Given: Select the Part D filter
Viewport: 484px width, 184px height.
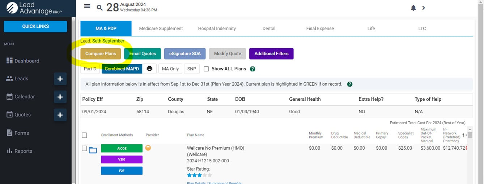Looking at the screenshot, I should pos(90,69).
